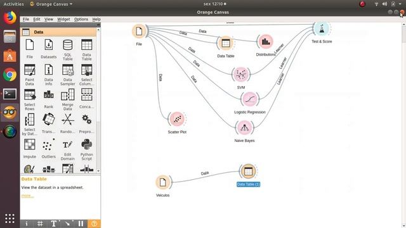Click the toolbox scrollbar down arrow

[x=98, y=171]
